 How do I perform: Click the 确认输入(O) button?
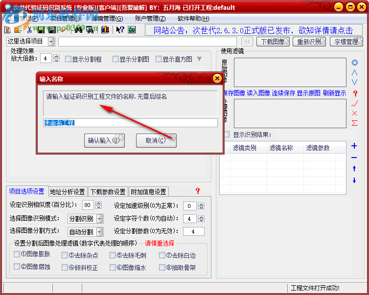(105, 141)
